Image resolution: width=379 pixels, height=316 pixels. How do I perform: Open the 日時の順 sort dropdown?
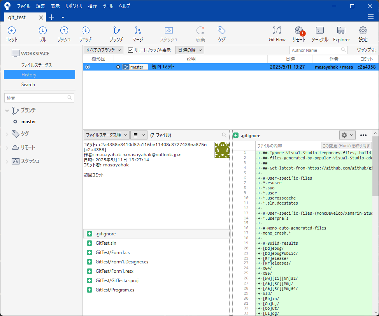click(x=190, y=50)
